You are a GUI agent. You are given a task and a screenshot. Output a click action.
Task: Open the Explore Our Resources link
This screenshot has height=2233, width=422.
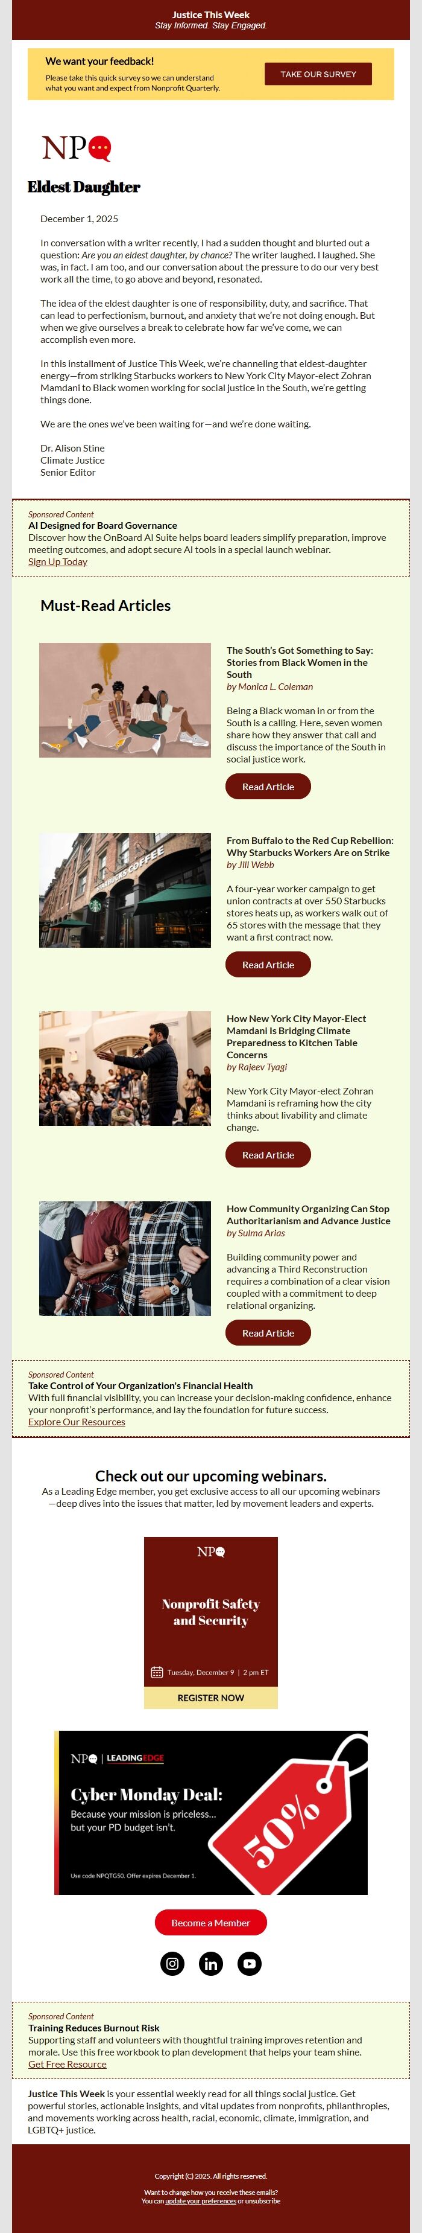76,1422
